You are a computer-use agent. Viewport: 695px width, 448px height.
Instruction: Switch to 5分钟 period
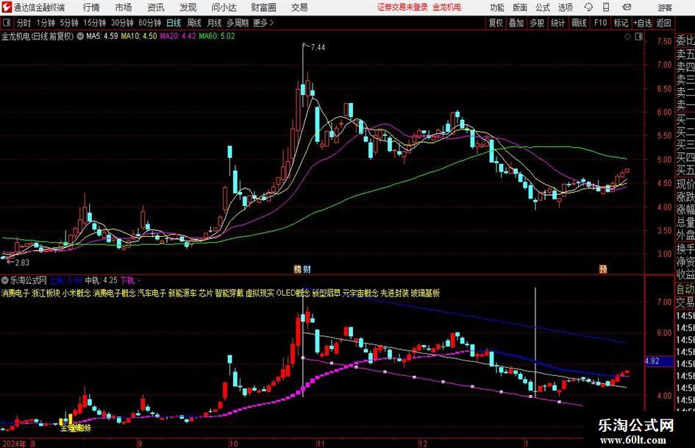pyautogui.click(x=69, y=23)
